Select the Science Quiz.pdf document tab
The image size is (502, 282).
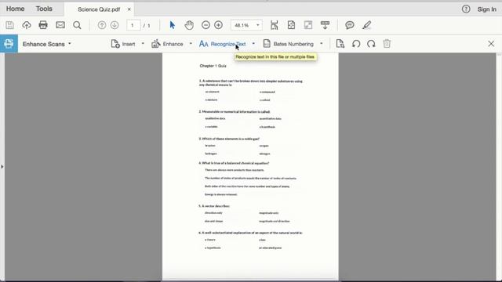click(x=99, y=9)
